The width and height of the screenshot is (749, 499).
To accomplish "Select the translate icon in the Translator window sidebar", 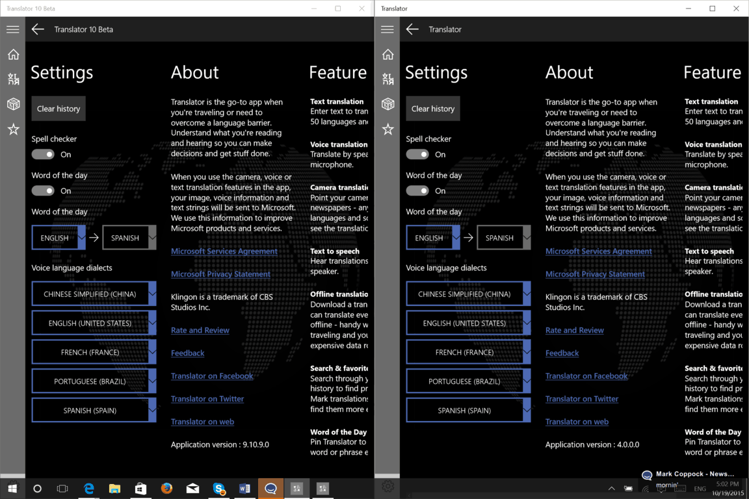I will [x=388, y=79].
